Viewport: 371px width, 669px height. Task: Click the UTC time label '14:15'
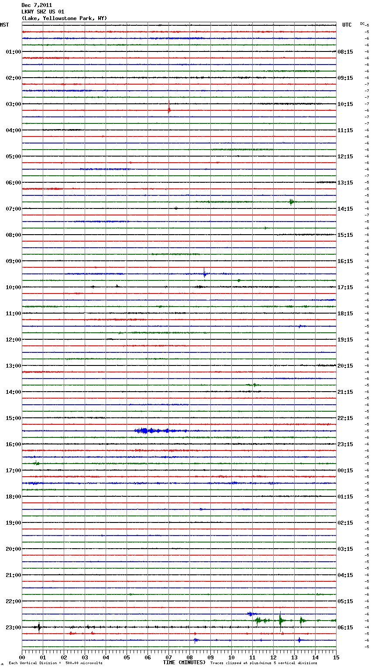point(345,209)
